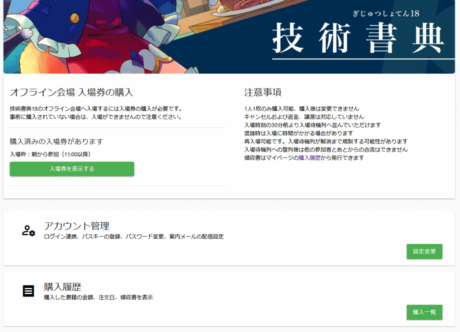This screenshot has height=332, width=460.
Task: Click the sentence 技術書典18のオフライン会場へ入場するには入場券の購入が必要です
Action: coord(96,108)
